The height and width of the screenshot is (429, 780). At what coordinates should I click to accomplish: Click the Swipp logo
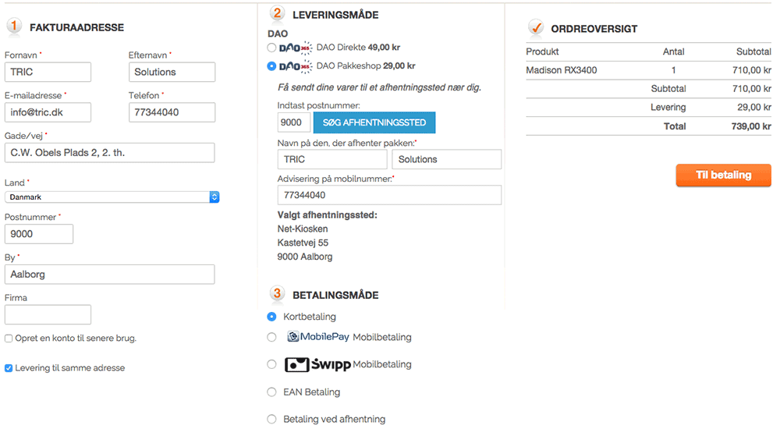click(x=317, y=364)
